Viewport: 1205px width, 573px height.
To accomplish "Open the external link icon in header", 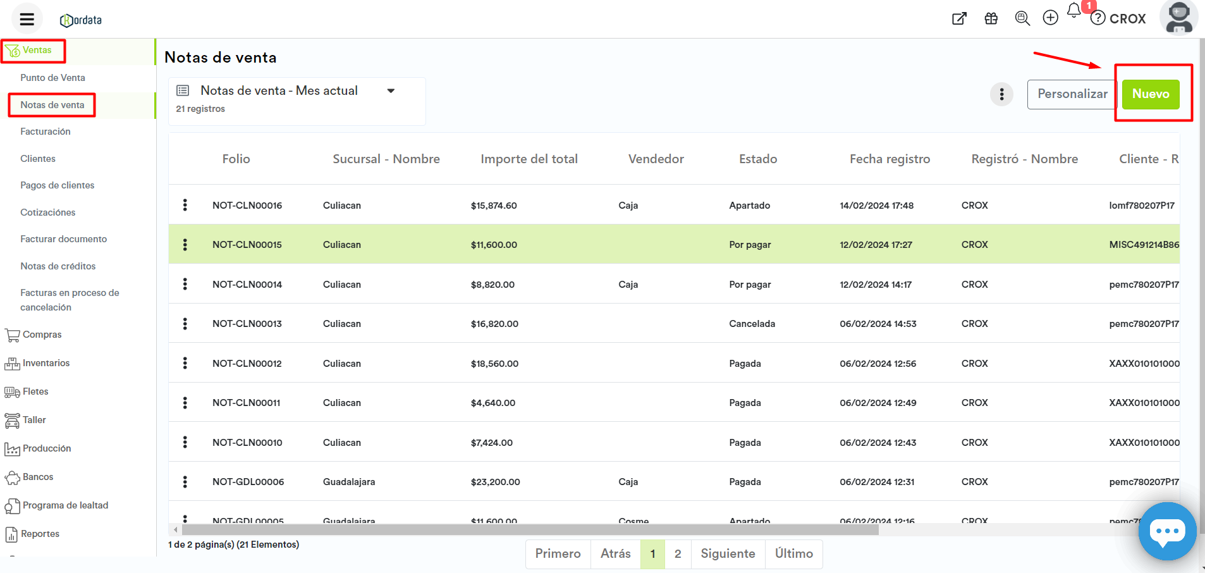I will (x=959, y=18).
